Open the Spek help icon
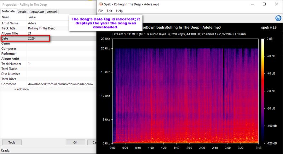 (278, 18)
